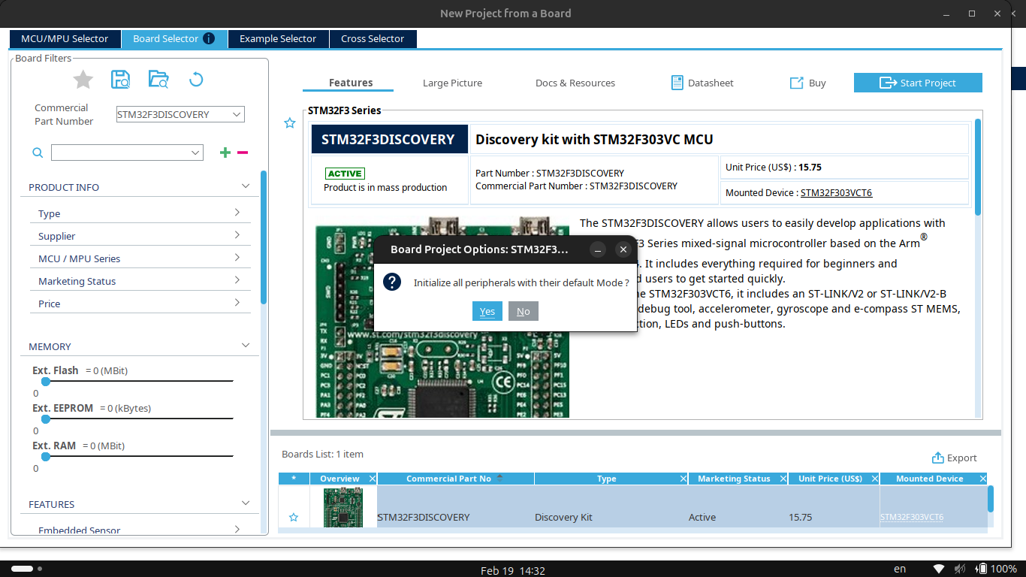Image resolution: width=1026 pixels, height=577 pixels.
Task: Remove the Type column with its X
Action: [683, 479]
